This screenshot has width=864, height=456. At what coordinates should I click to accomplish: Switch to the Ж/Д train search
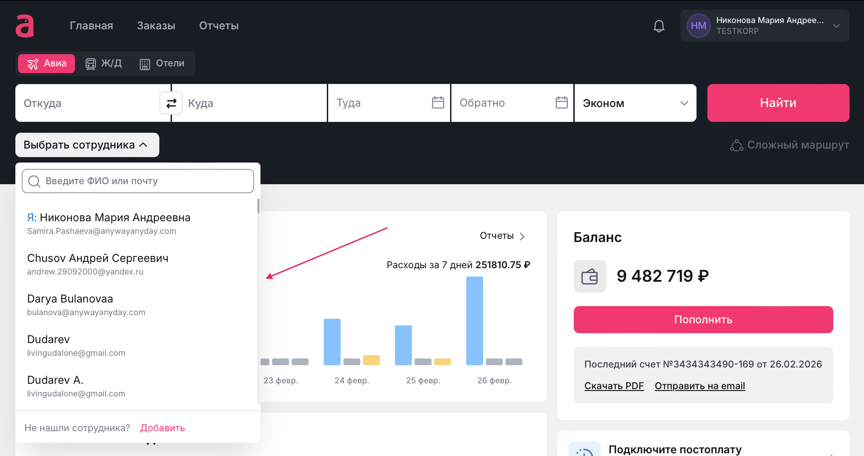[104, 64]
